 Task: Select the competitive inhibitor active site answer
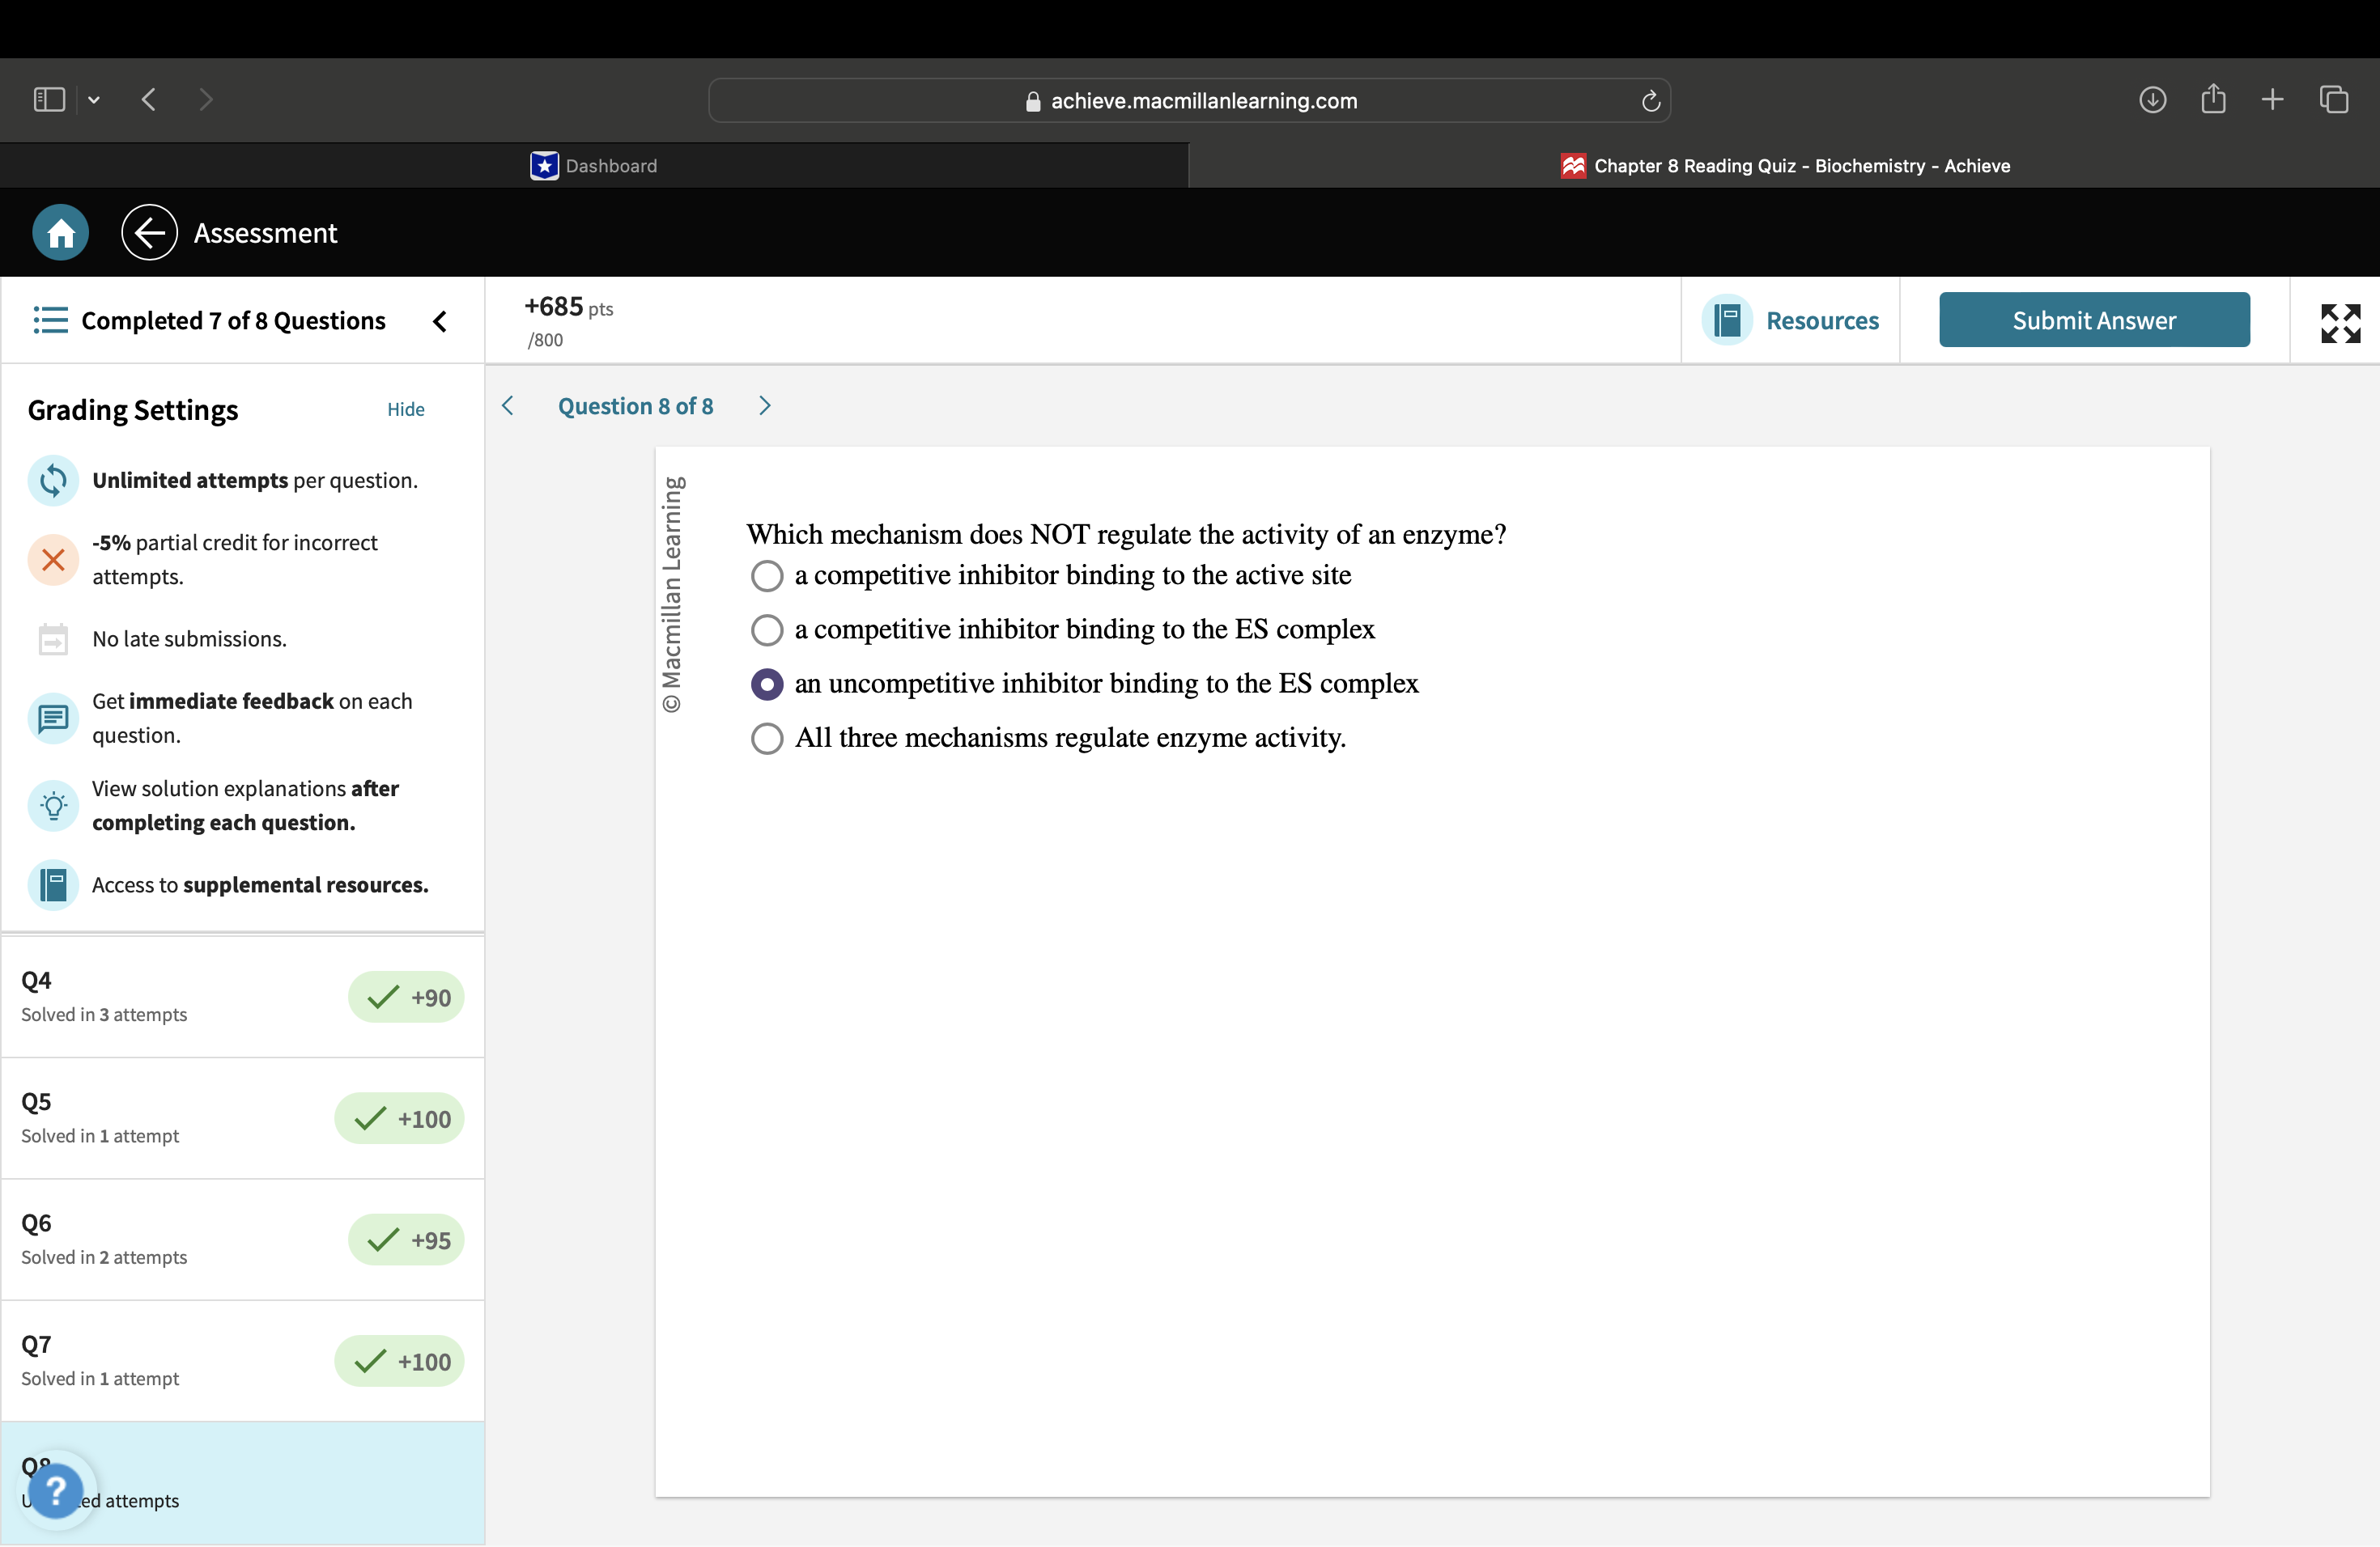coord(766,575)
